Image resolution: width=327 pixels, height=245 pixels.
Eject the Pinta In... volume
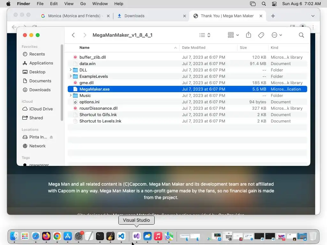point(51,137)
